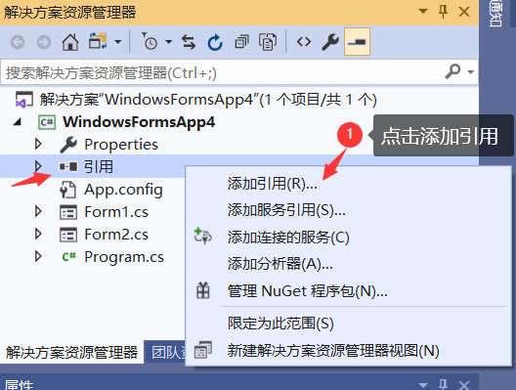
Task: Open the 通知 side tab
Action: (x=495, y=14)
